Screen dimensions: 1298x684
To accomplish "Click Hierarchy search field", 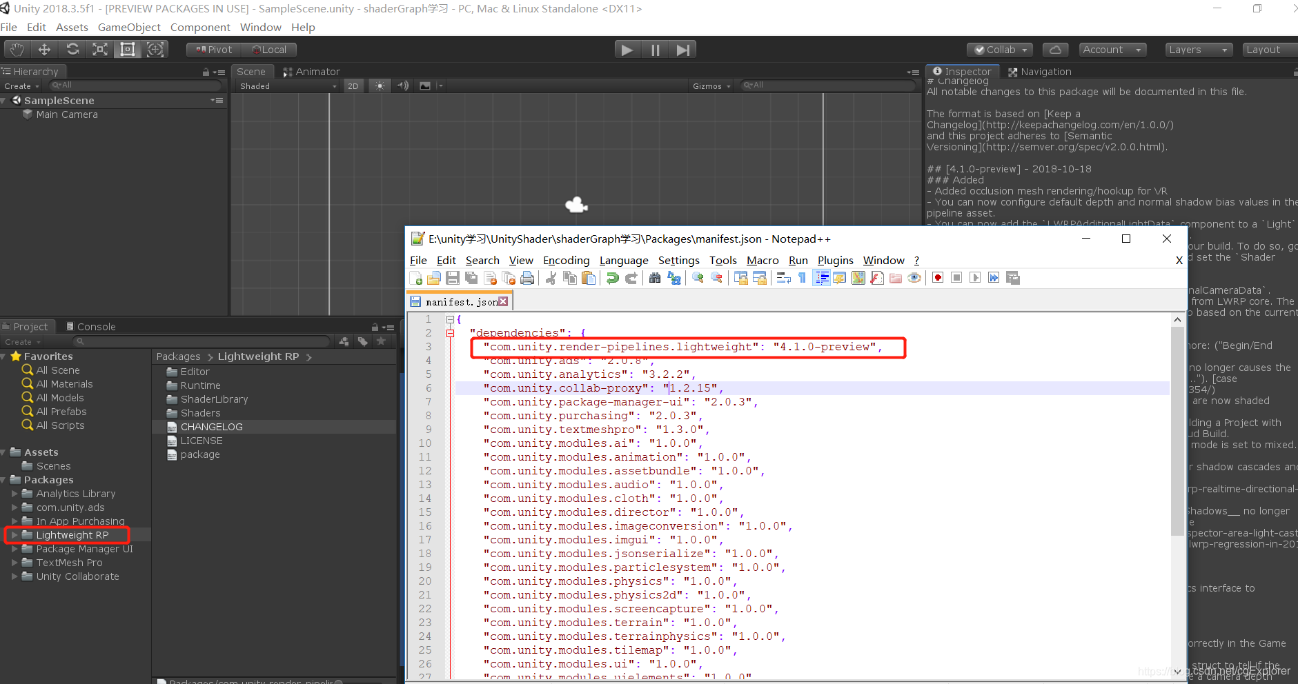I will pyautogui.click(x=135, y=85).
